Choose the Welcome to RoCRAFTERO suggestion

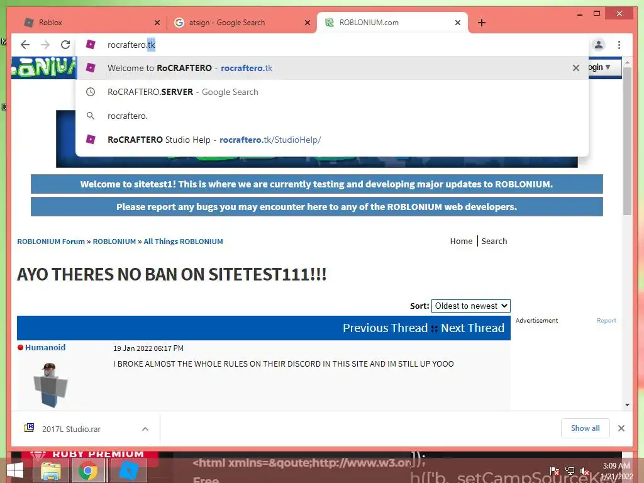(332, 68)
